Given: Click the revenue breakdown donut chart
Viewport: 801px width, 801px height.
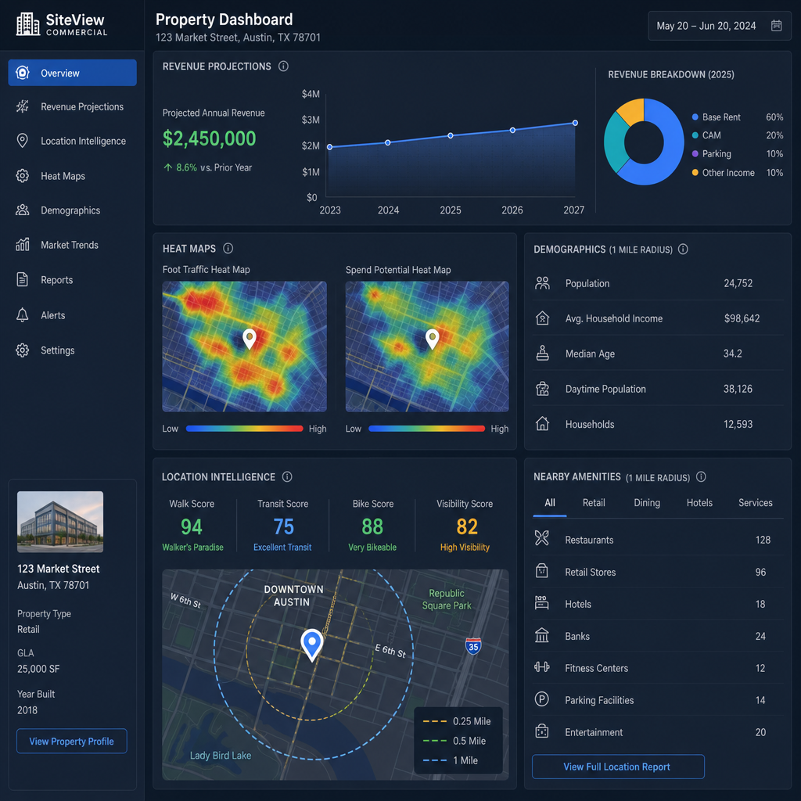Looking at the screenshot, I should (x=644, y=142).
